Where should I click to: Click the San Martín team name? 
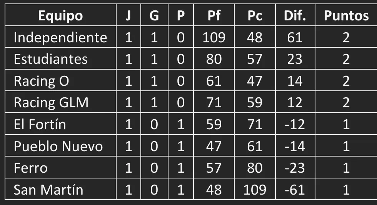[48, 190]
